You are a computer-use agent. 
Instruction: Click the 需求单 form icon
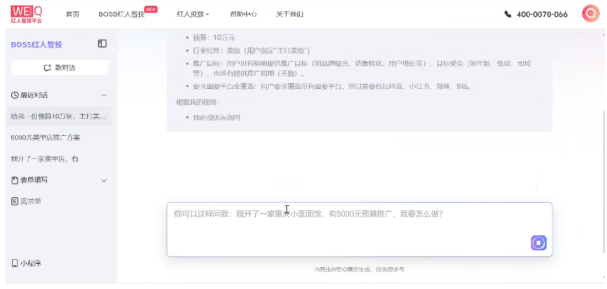[x=15, y=201]
